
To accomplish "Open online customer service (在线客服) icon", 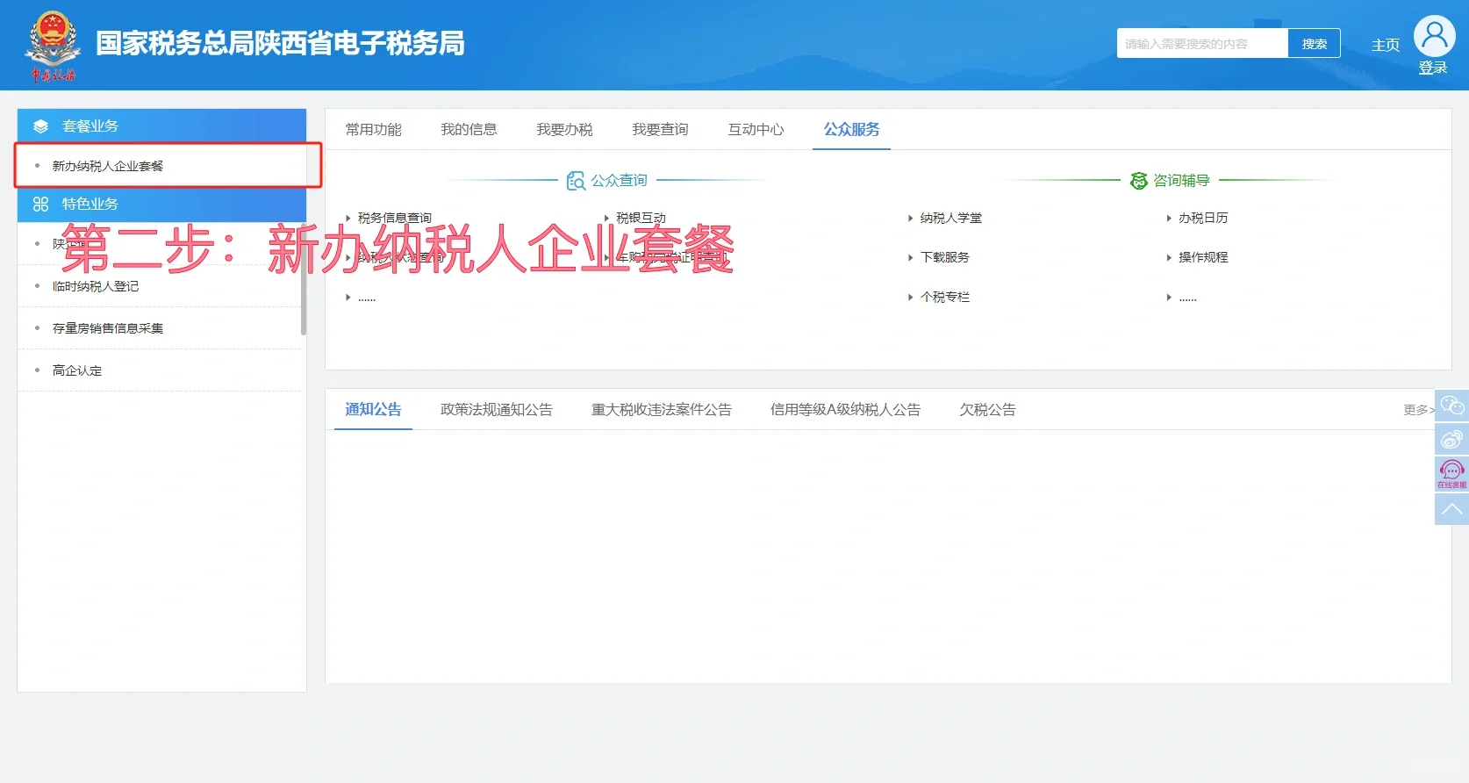I will point(1451,473).
